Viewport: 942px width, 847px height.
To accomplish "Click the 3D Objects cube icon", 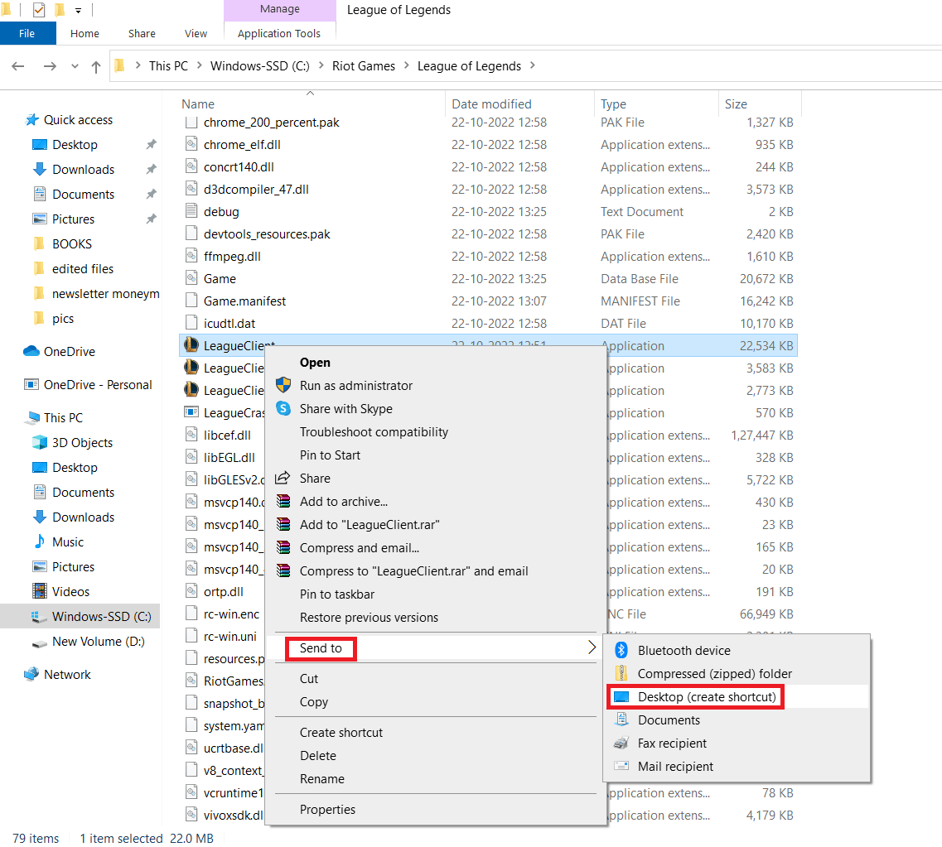I will pyautogui.click(x=40, y=442).
